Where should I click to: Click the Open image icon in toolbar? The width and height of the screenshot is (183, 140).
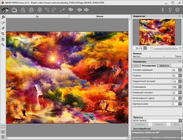click(14, 10)
